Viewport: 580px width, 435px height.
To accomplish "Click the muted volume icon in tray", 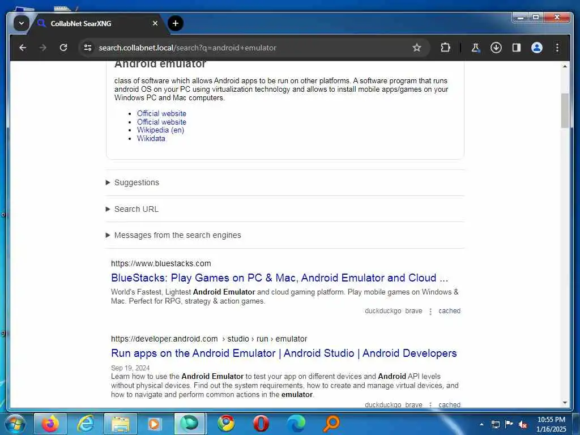I will pos(523,425).
